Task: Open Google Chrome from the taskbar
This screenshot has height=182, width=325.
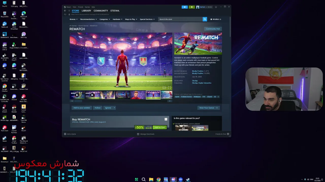Action: 158,179
